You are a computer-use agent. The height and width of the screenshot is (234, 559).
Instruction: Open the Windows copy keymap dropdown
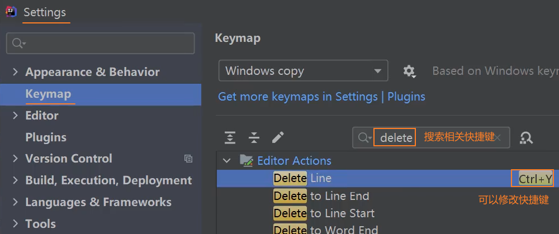coord(303,71)
